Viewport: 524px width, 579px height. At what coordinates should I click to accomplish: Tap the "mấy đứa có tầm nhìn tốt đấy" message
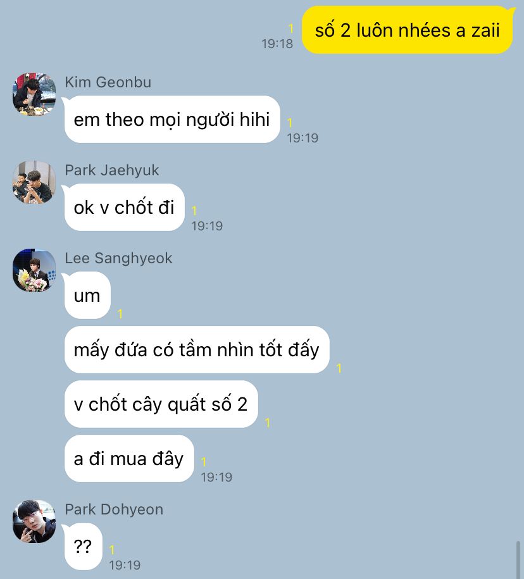[196, 350]
